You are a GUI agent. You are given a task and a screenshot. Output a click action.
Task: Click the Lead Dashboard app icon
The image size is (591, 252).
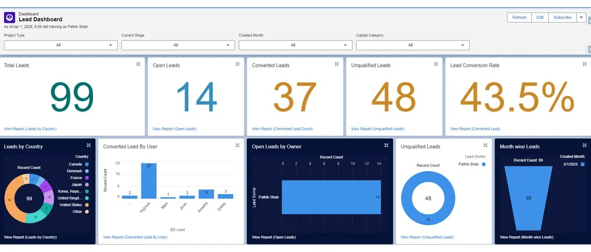[x=9, y=17]
